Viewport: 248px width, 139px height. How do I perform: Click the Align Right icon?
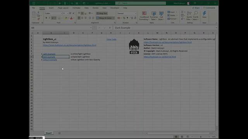tap(86, 18)
